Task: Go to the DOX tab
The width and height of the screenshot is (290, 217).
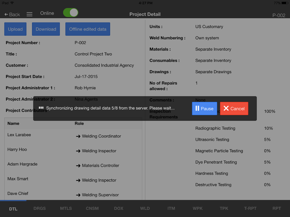Action: (119, 208)
